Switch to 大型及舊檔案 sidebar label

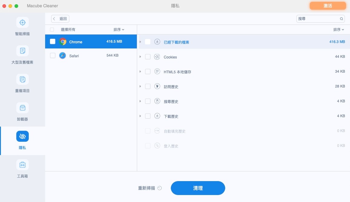[22, 62]
